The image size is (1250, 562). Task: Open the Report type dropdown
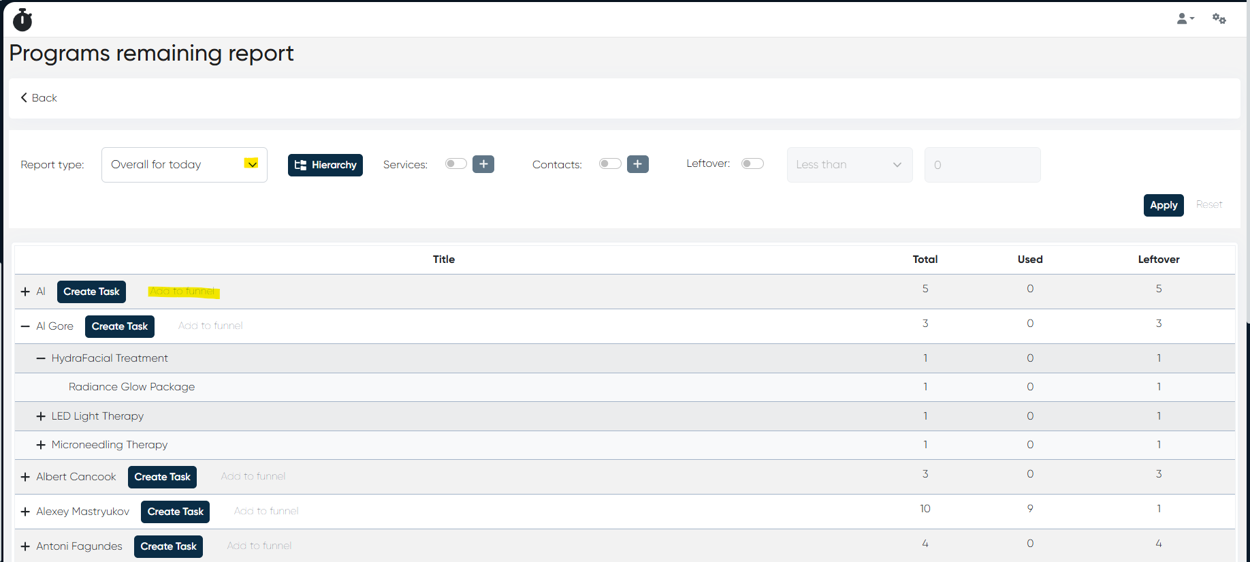click(184, 165)
